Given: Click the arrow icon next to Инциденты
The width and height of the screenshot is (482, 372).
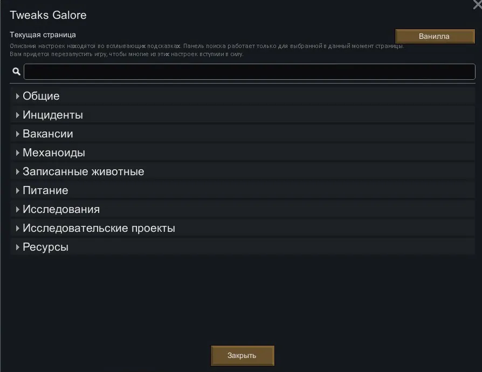Looking at the screenshot, I should 18,115.
